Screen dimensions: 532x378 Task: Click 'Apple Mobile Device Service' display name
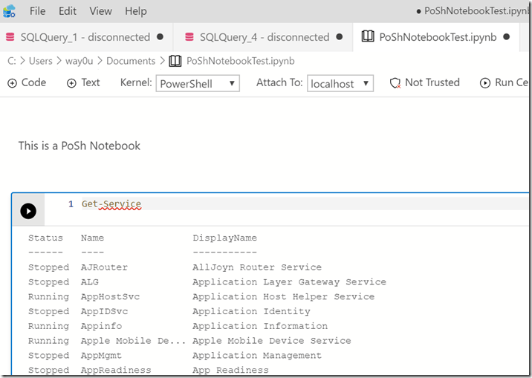point(272,341)
